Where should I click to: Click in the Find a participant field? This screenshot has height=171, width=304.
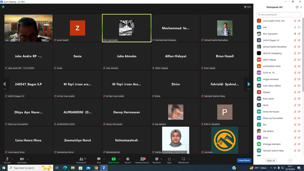(279, 15)
